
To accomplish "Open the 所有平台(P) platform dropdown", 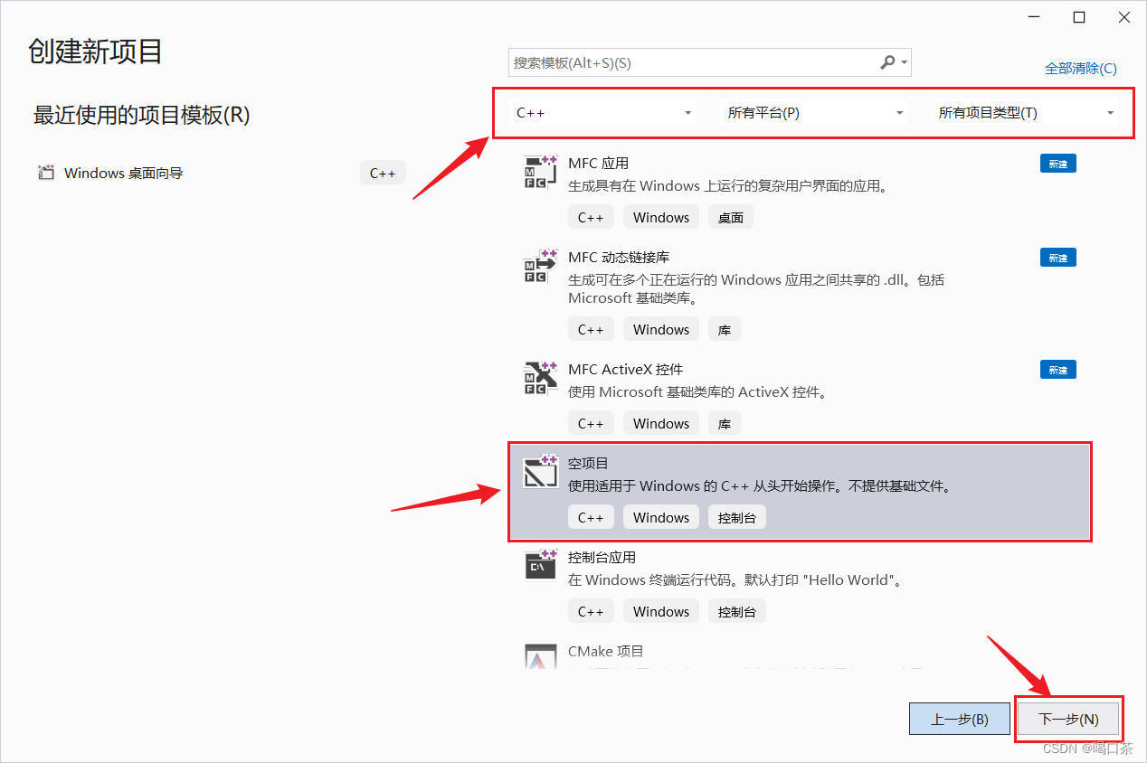I will point(815,113).
